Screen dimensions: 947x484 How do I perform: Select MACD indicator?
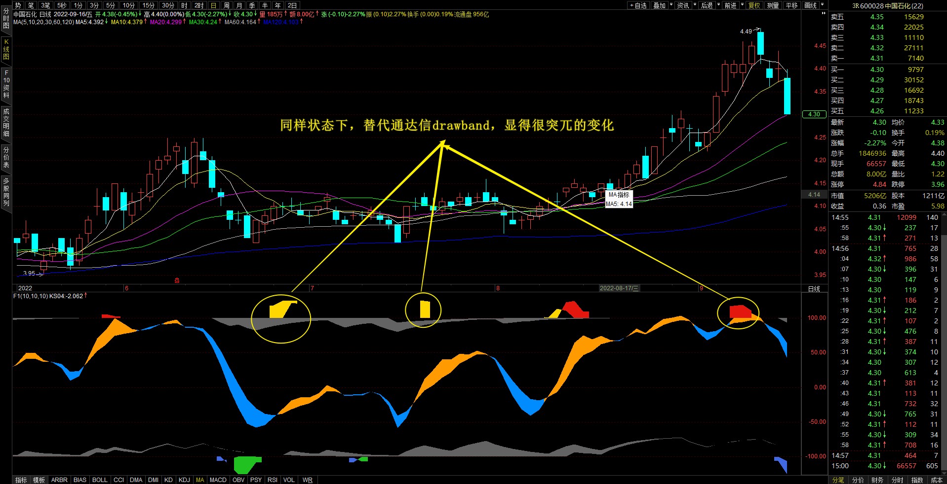coord(218,480)
